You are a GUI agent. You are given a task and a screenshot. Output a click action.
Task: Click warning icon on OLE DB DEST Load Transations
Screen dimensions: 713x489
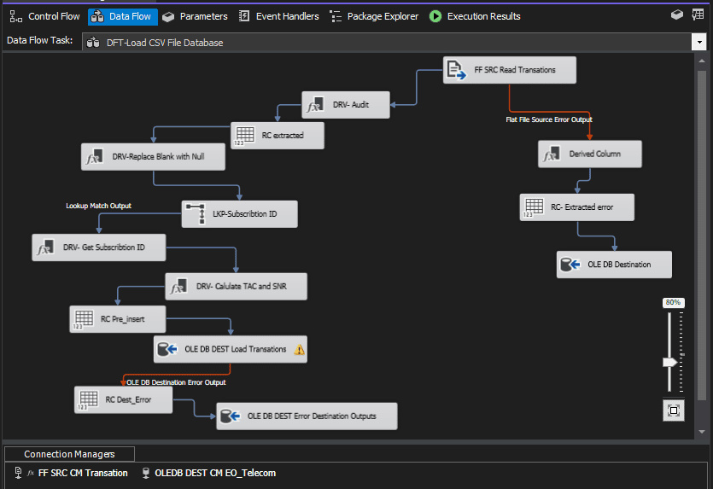point(299,350)
